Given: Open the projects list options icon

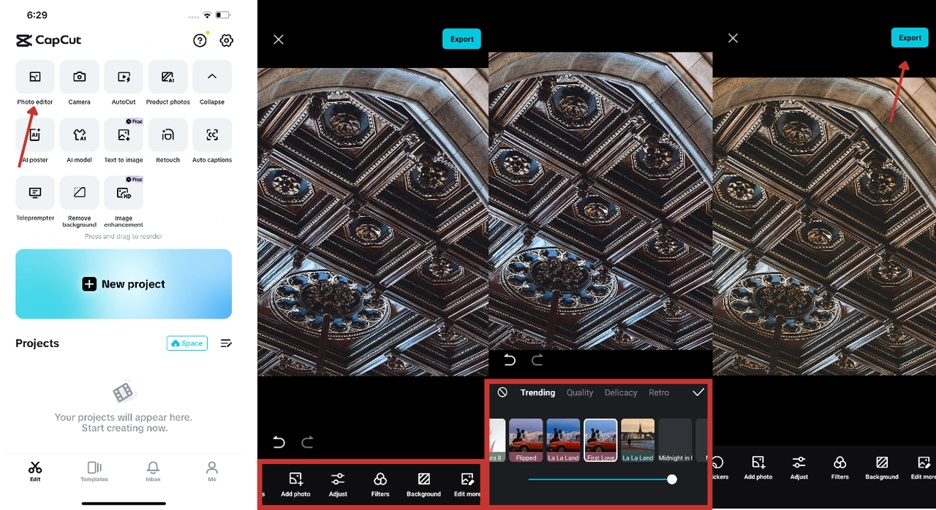Looking at the screenshot, I should 227,343.
